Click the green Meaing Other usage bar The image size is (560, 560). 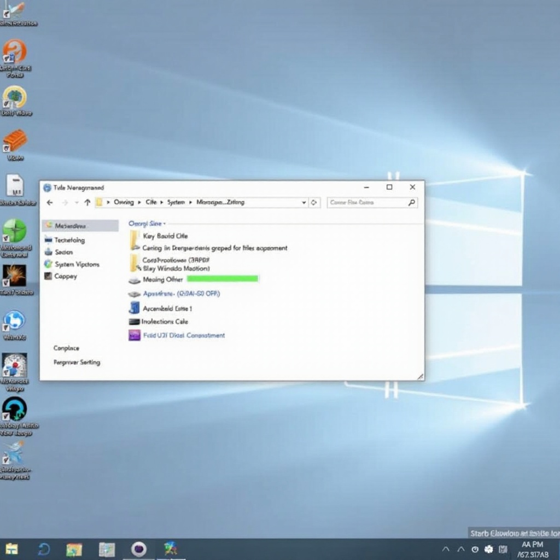(x=223, y=279)
